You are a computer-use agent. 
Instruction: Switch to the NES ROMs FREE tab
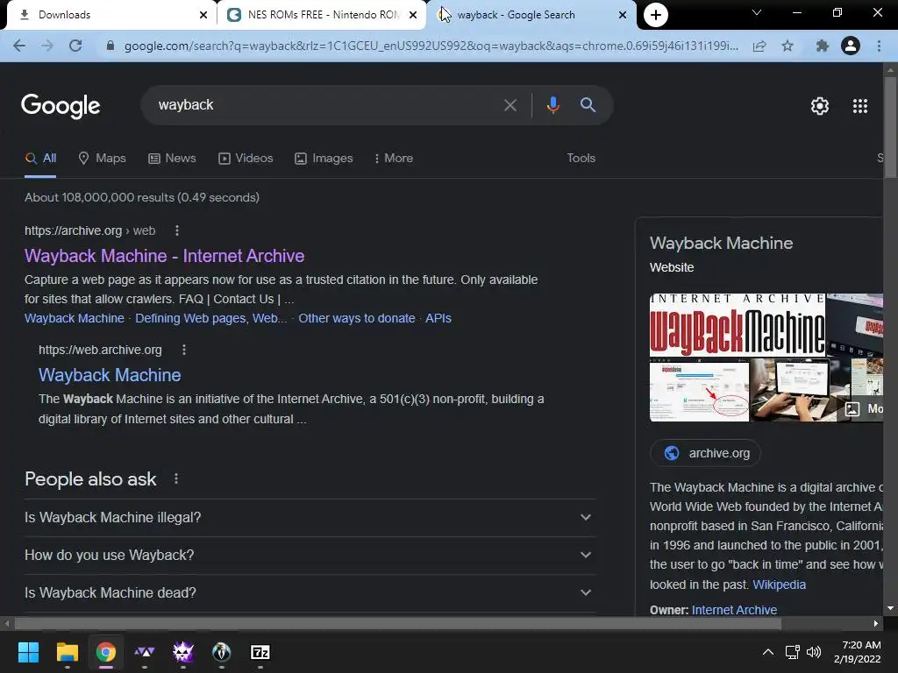323,15
